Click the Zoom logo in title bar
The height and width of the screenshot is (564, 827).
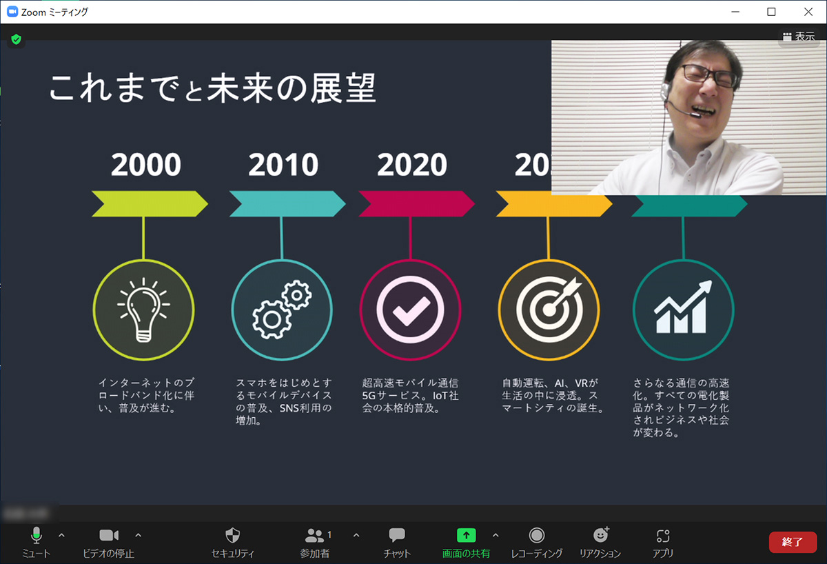coord(12,12)
